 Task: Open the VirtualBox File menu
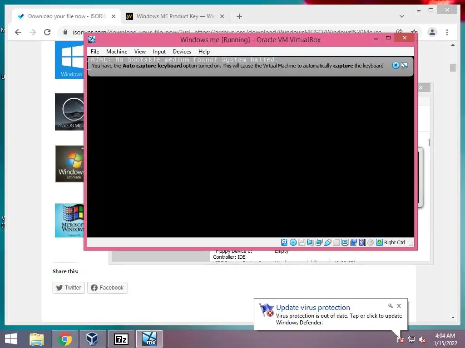(x=95, y=52)
